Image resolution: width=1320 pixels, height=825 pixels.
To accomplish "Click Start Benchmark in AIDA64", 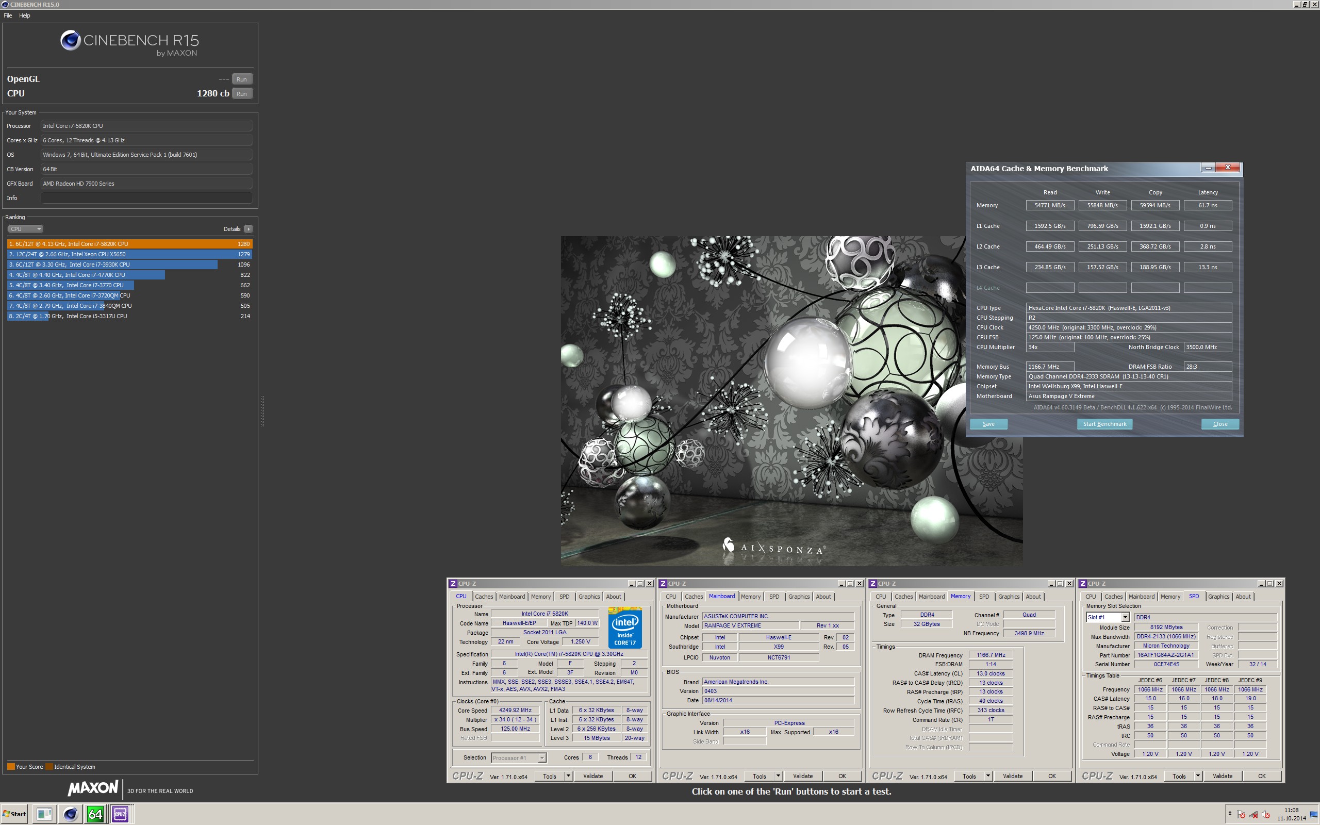I will pyautogui.click(x=1104, y=424).
